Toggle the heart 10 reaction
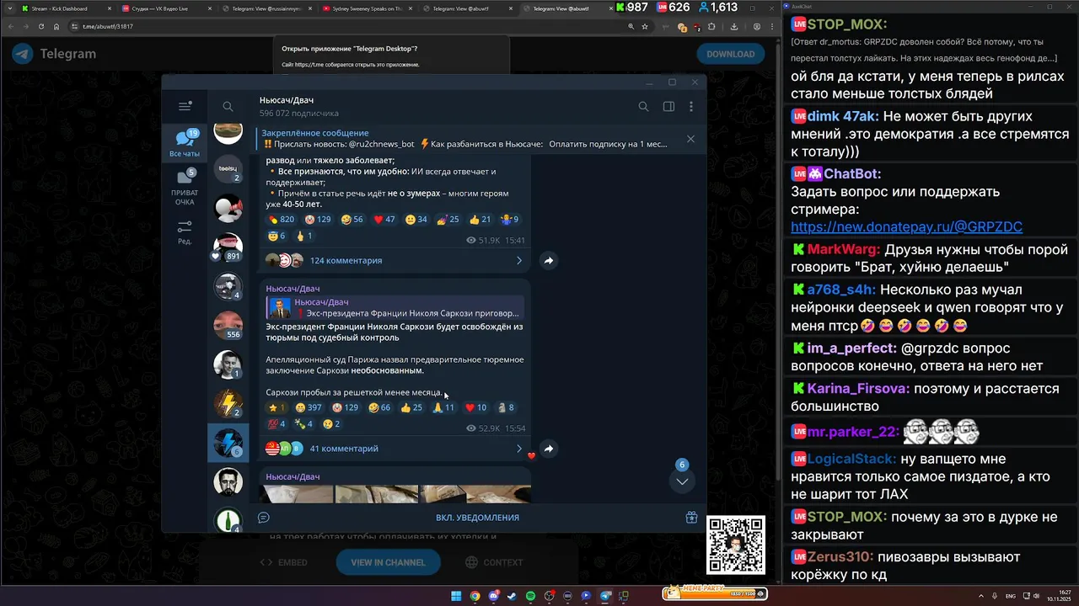The image size is (1079, 606). click(x=475, y=407)
